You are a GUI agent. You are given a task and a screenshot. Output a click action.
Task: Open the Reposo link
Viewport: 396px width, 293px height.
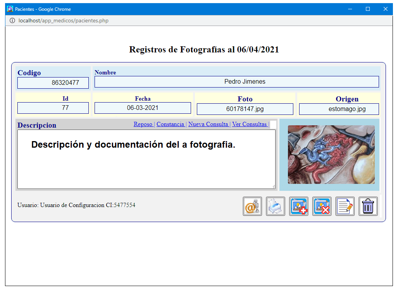coord(143,124)
